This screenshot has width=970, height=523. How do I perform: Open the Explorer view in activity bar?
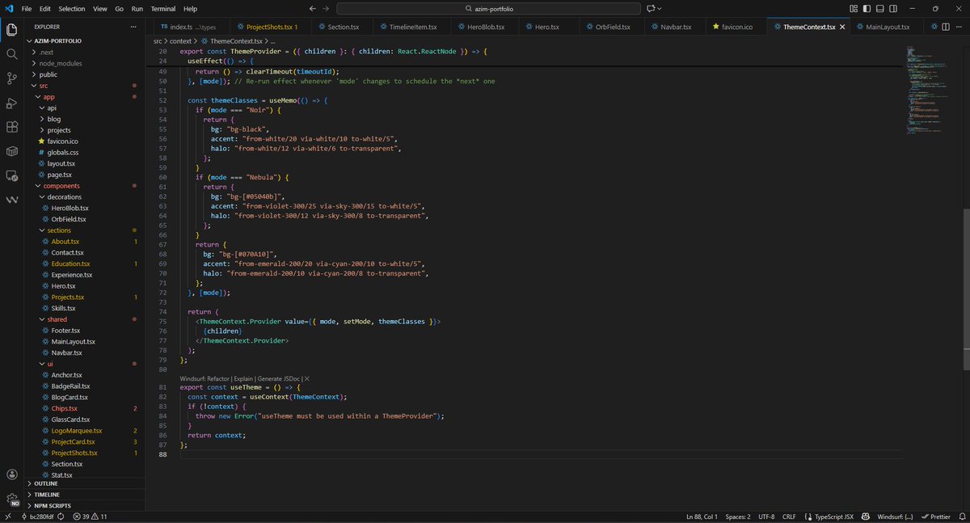click(x=12, y=30)
